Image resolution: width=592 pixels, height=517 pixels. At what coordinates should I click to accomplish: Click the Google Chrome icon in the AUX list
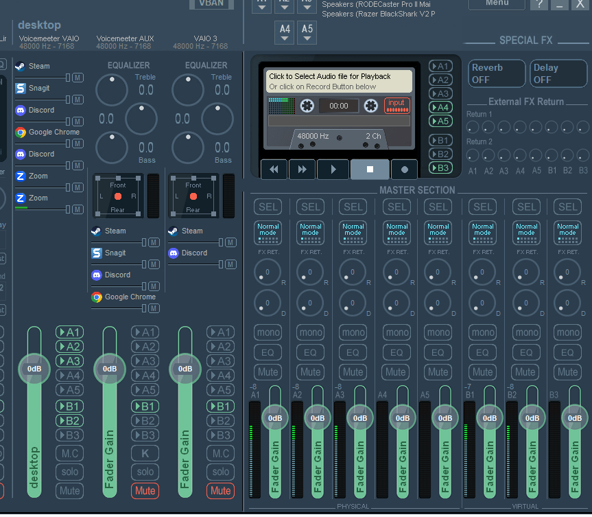[97, 297]
